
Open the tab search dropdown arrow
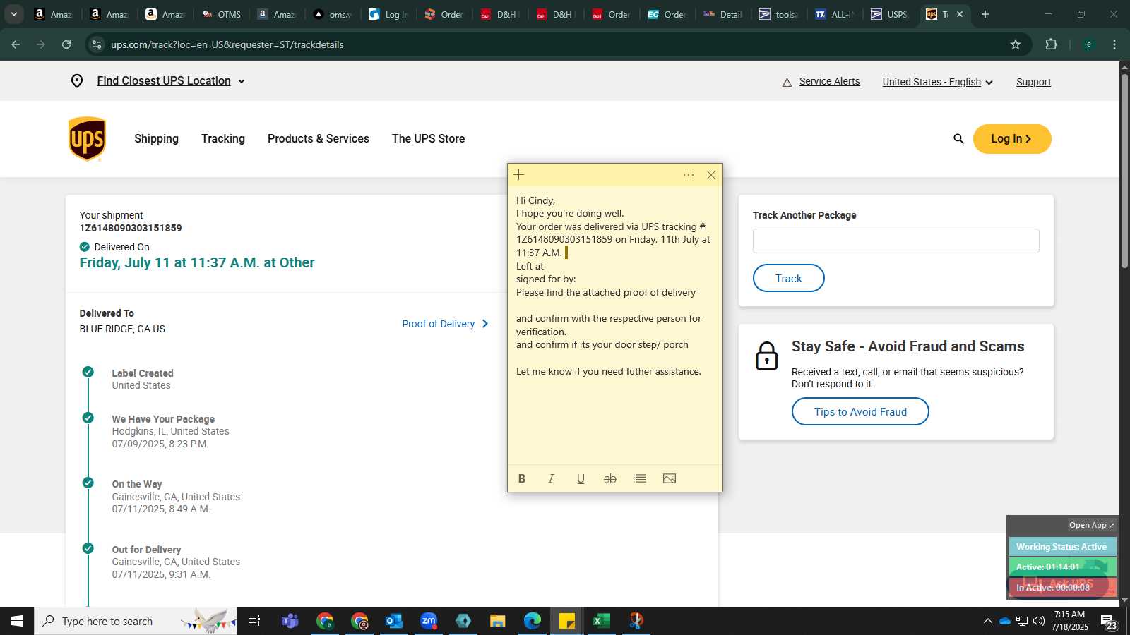pyautogui.click(x=13, y=14)
